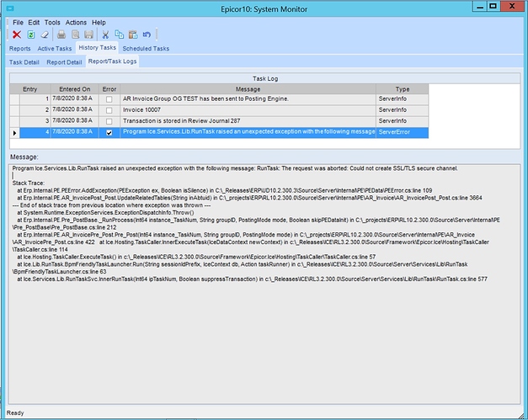Toggle Error checkbox for Invoice 10007 row

pyautogui.click(x=109, y=110)
